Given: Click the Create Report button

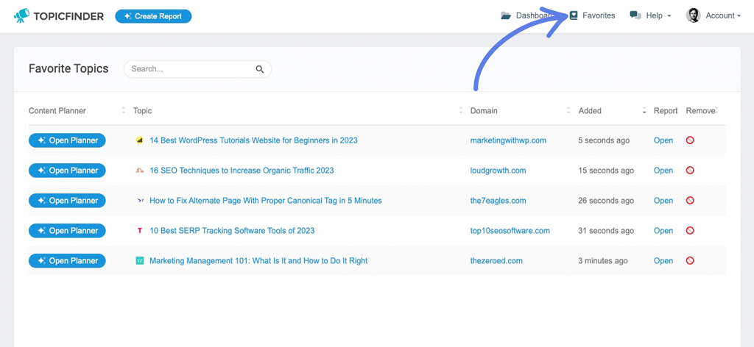Looking at the screenshot, I should point(153,16).
